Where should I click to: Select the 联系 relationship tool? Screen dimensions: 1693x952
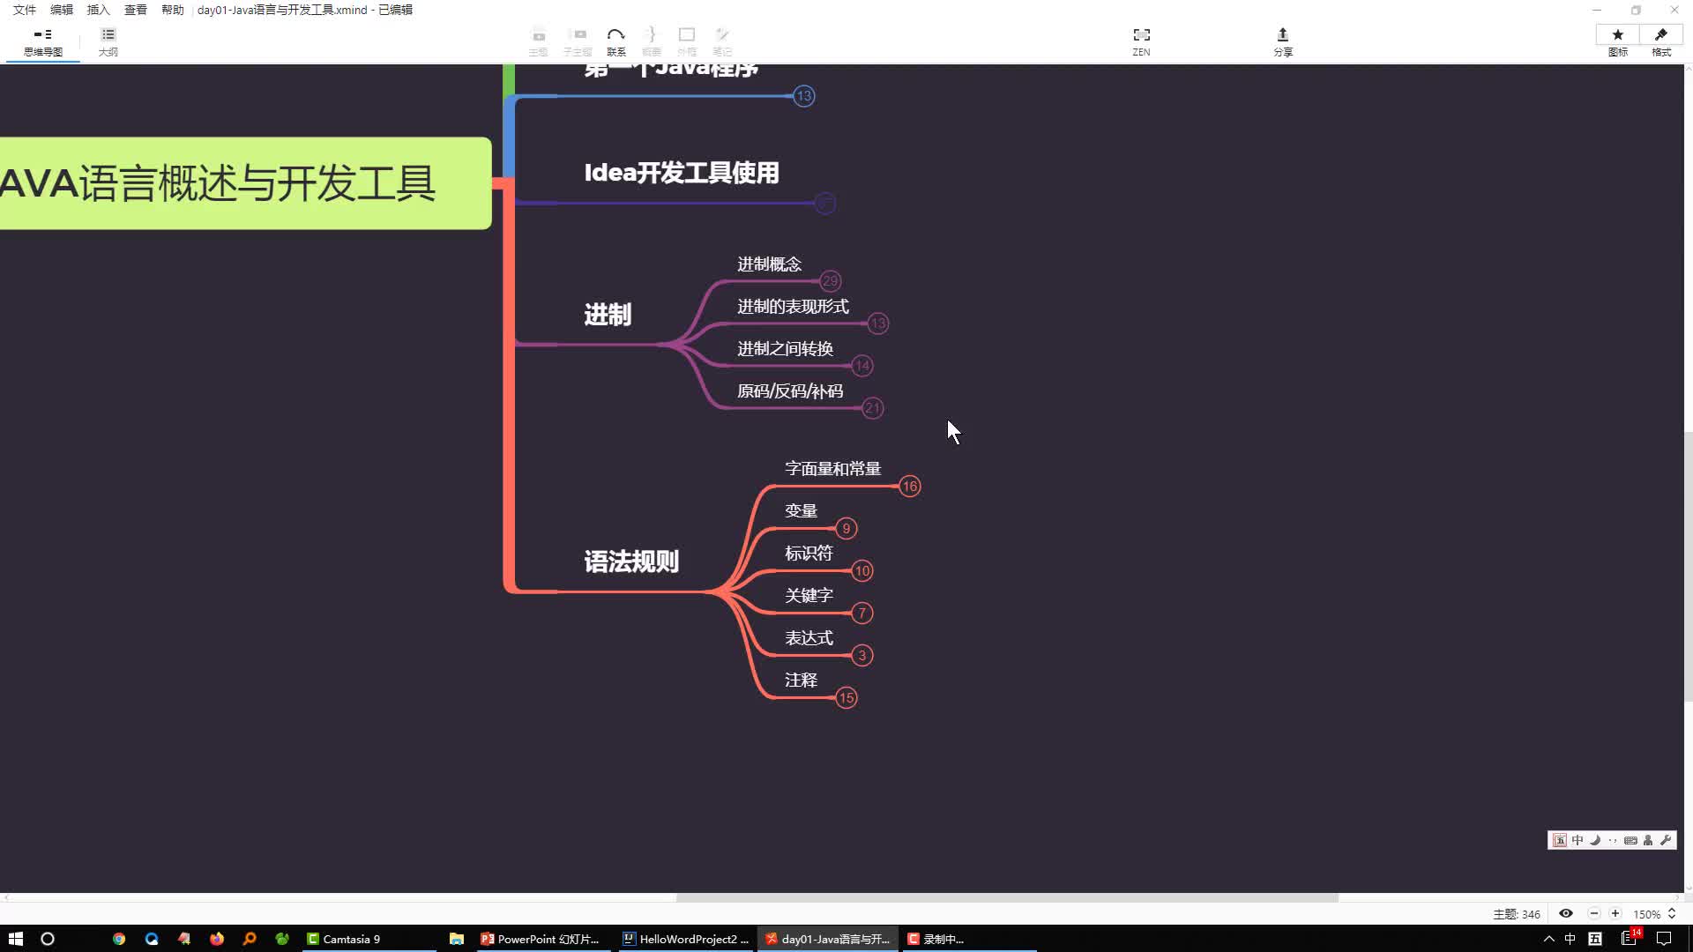click(615, 41)
